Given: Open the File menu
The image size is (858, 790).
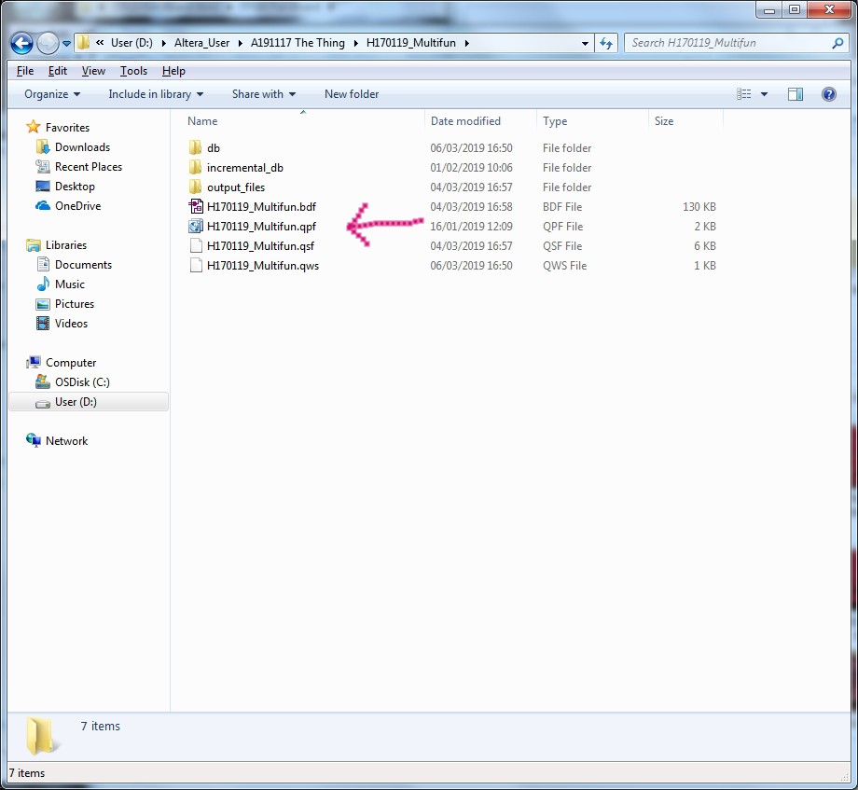Looking at the screenshot, I should [24, 71].
